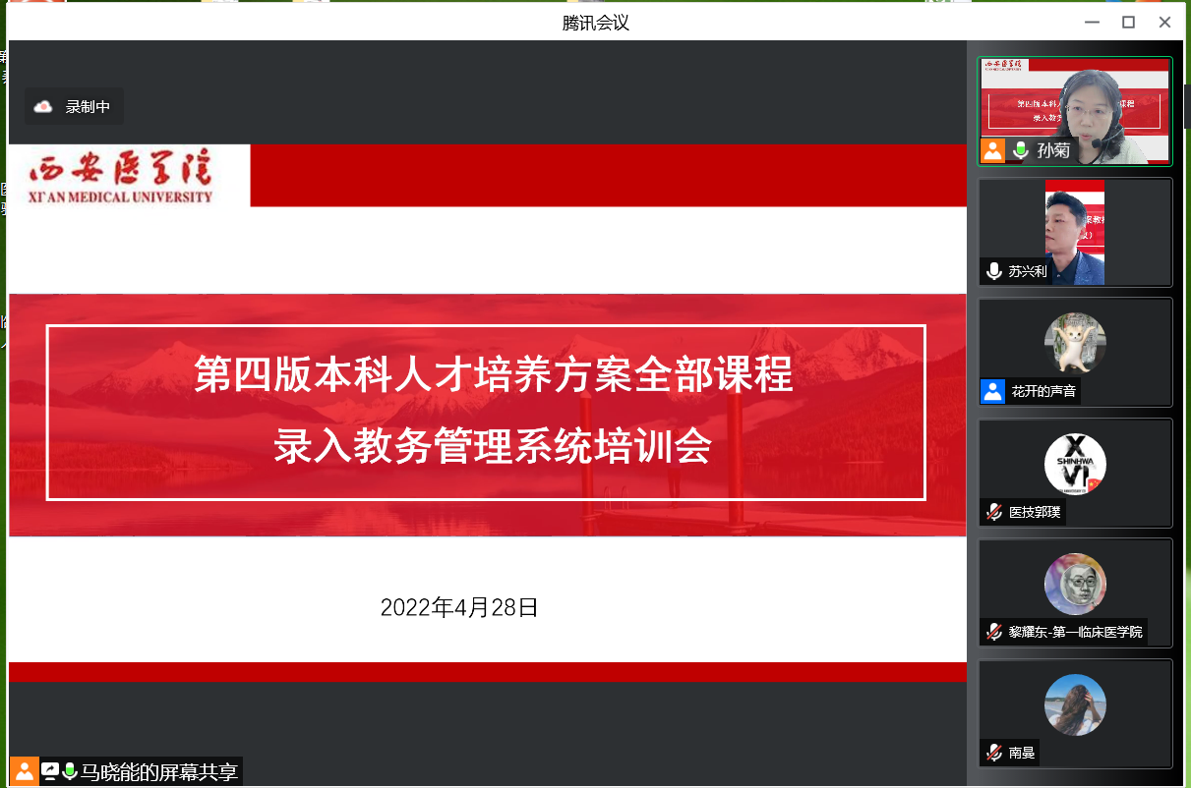1191x788 pixels.
Task: Click the avatar of 南晏
Action: (1075, 704)
